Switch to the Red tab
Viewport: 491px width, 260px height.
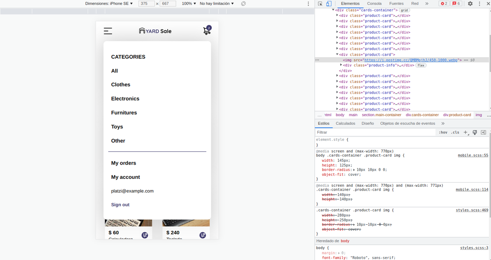415,3
